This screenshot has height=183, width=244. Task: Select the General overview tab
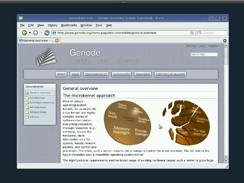(39, 40)
